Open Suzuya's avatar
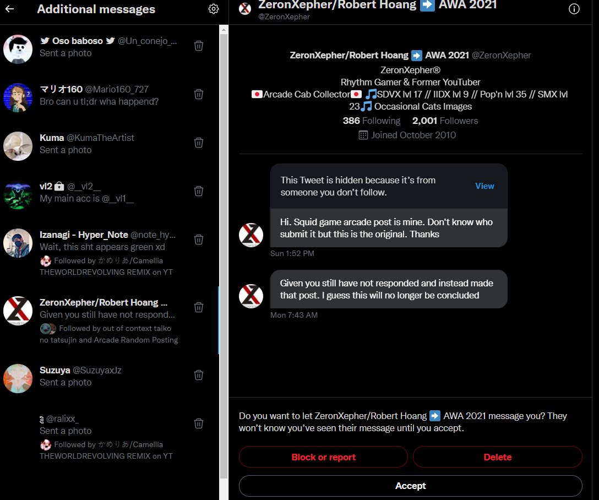This screenshot has height=500, width=599. 18,378
